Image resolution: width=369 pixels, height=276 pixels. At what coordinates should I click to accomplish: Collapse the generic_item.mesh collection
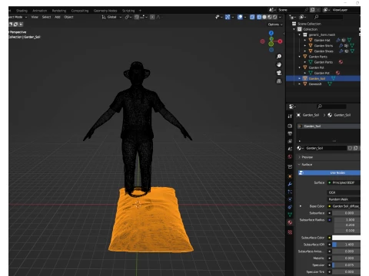[299, 34]
